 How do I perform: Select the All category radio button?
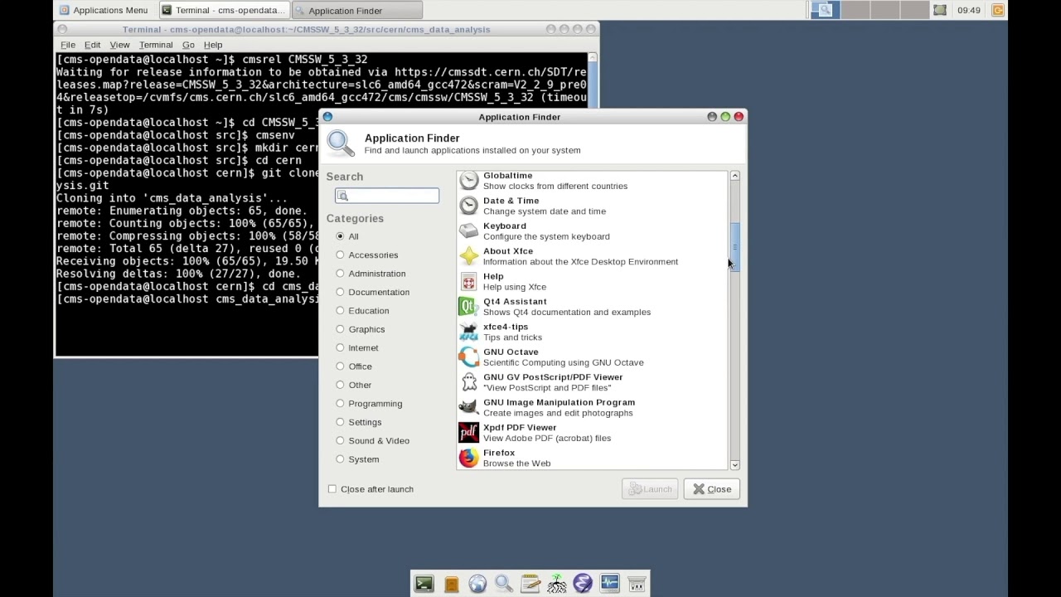pyautogui.click(x=340, y=236)
